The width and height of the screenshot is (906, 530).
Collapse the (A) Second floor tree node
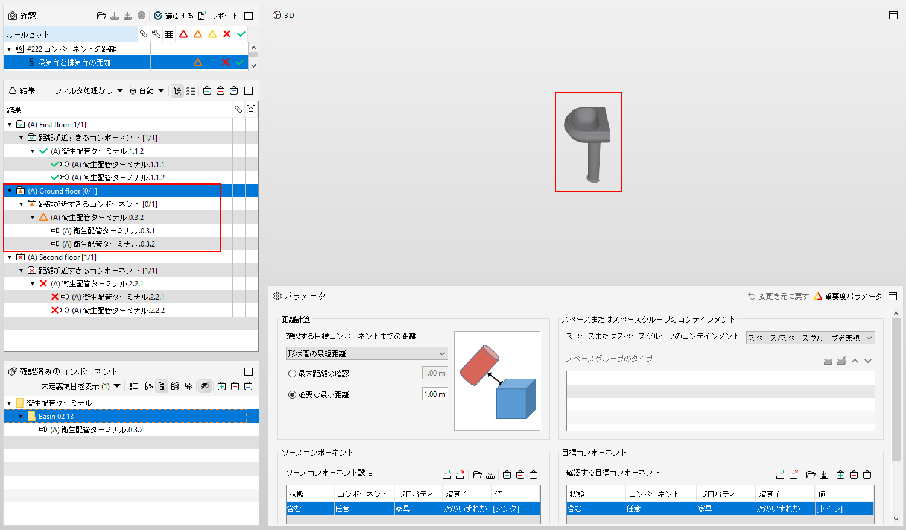click(10, 257)
